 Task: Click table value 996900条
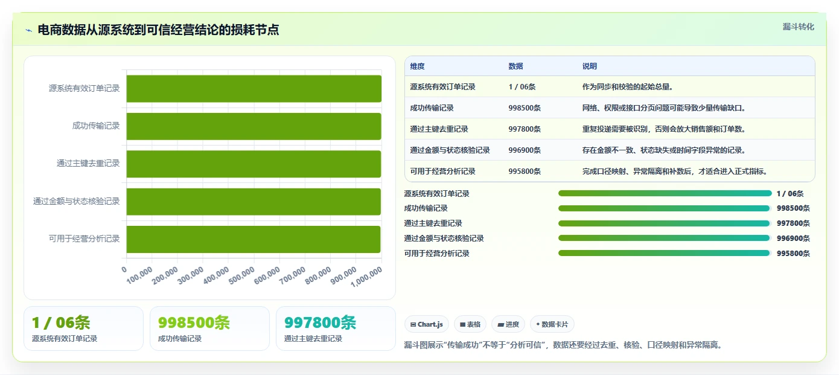click(525, 150)
